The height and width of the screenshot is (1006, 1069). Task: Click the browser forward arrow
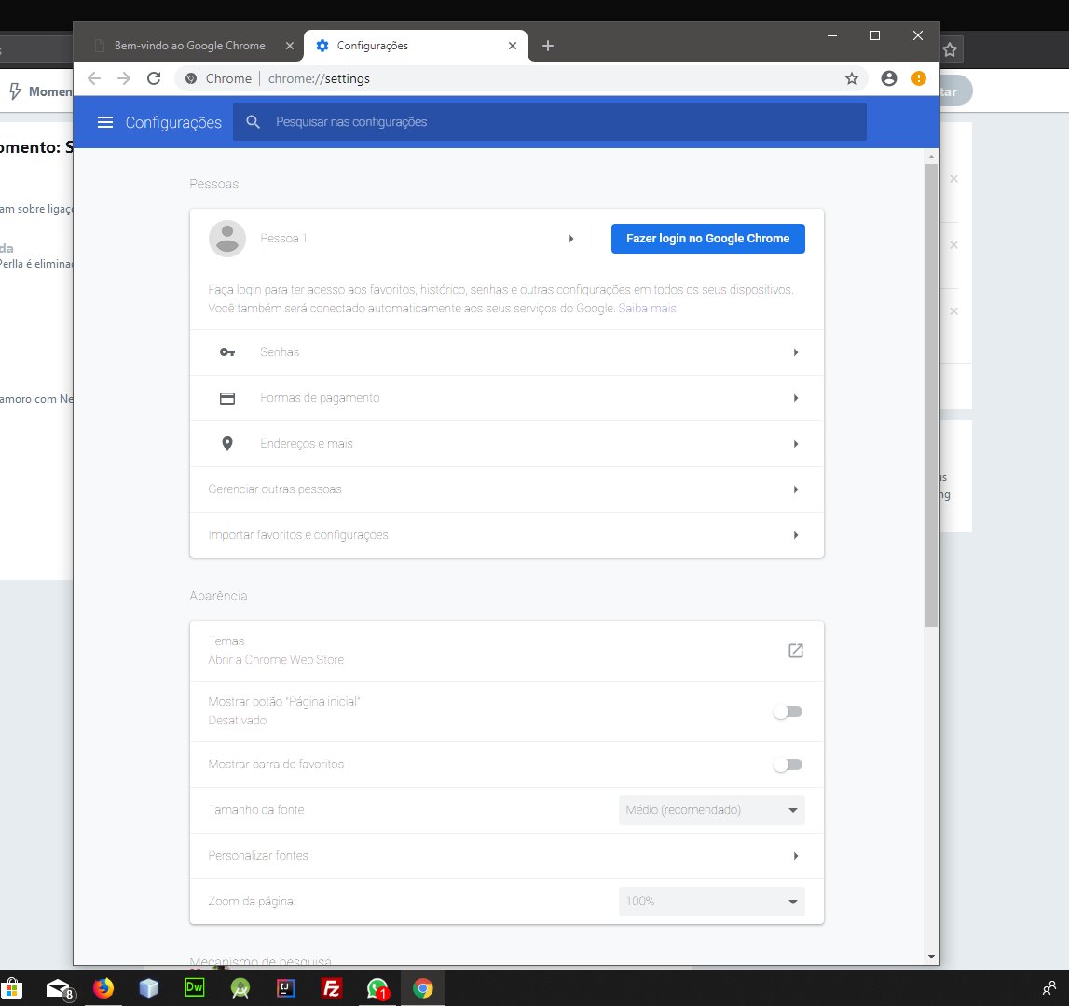(x=123, y=78)
